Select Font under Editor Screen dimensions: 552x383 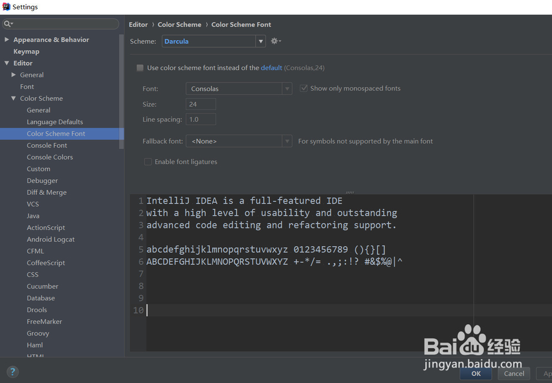tap(27, 87)
